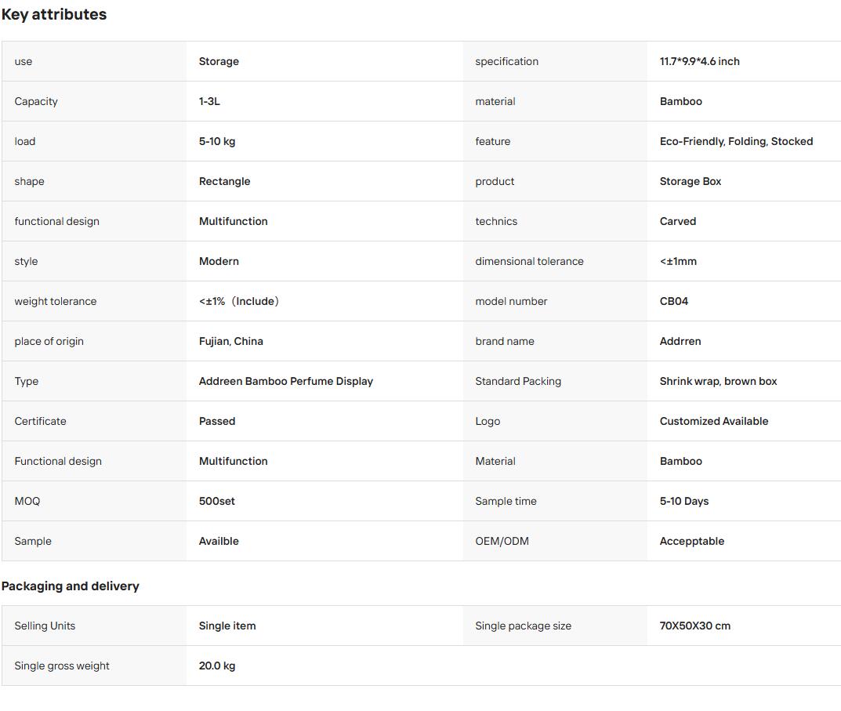This screenshot has height=711, width=841.
Task: Click the Customized Available logo value
Action: (x=714, y=421)
